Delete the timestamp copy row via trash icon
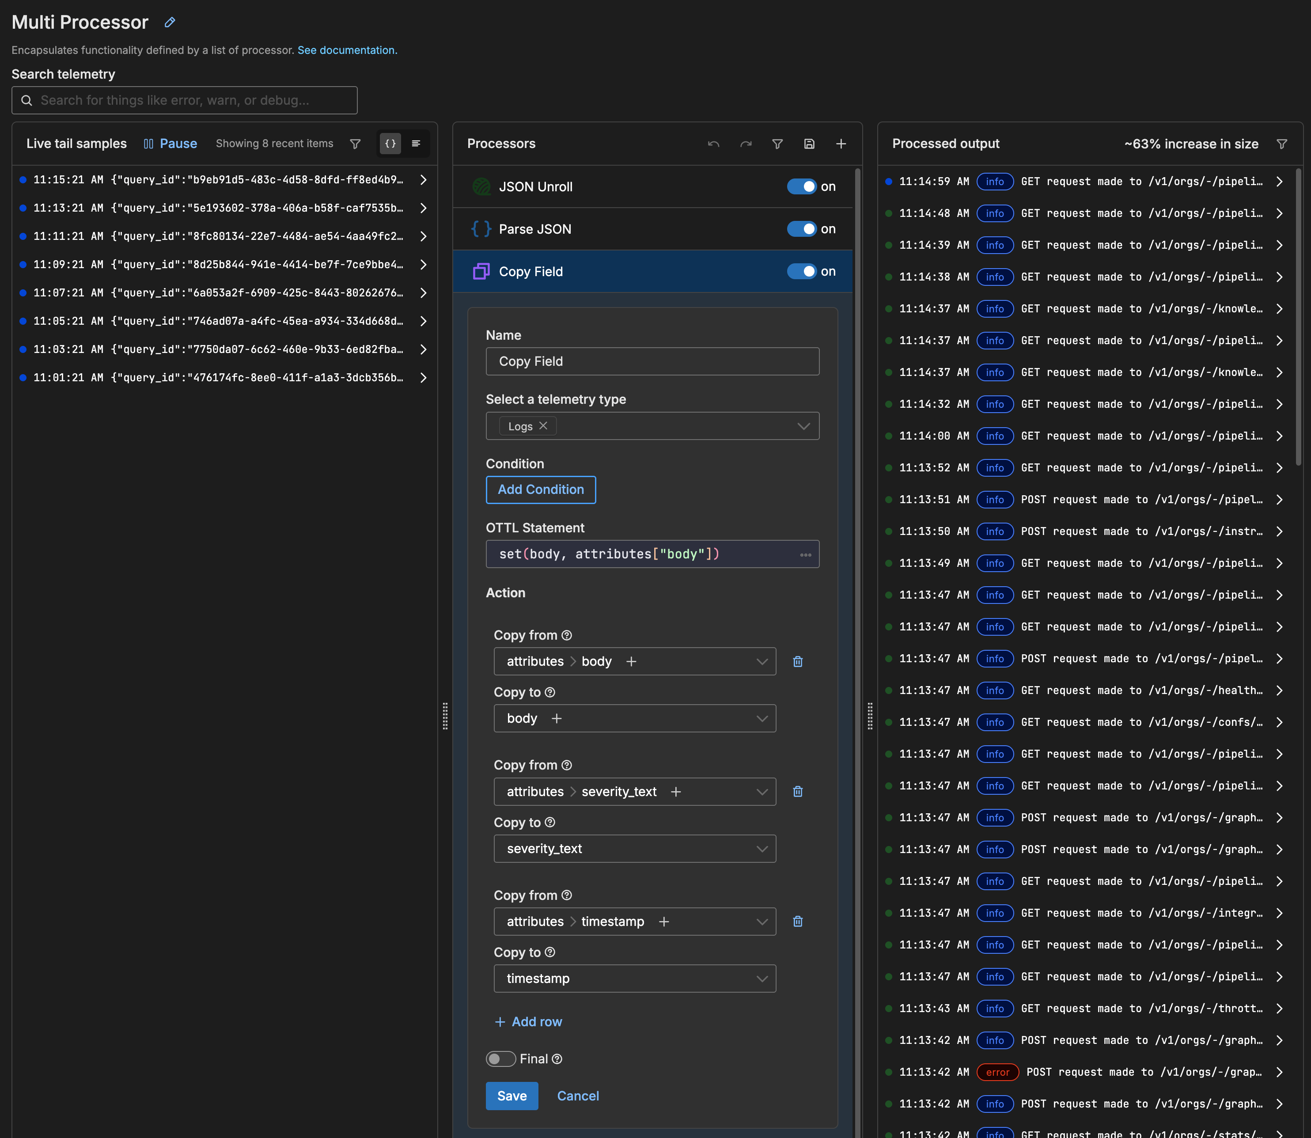 [798, 921]
